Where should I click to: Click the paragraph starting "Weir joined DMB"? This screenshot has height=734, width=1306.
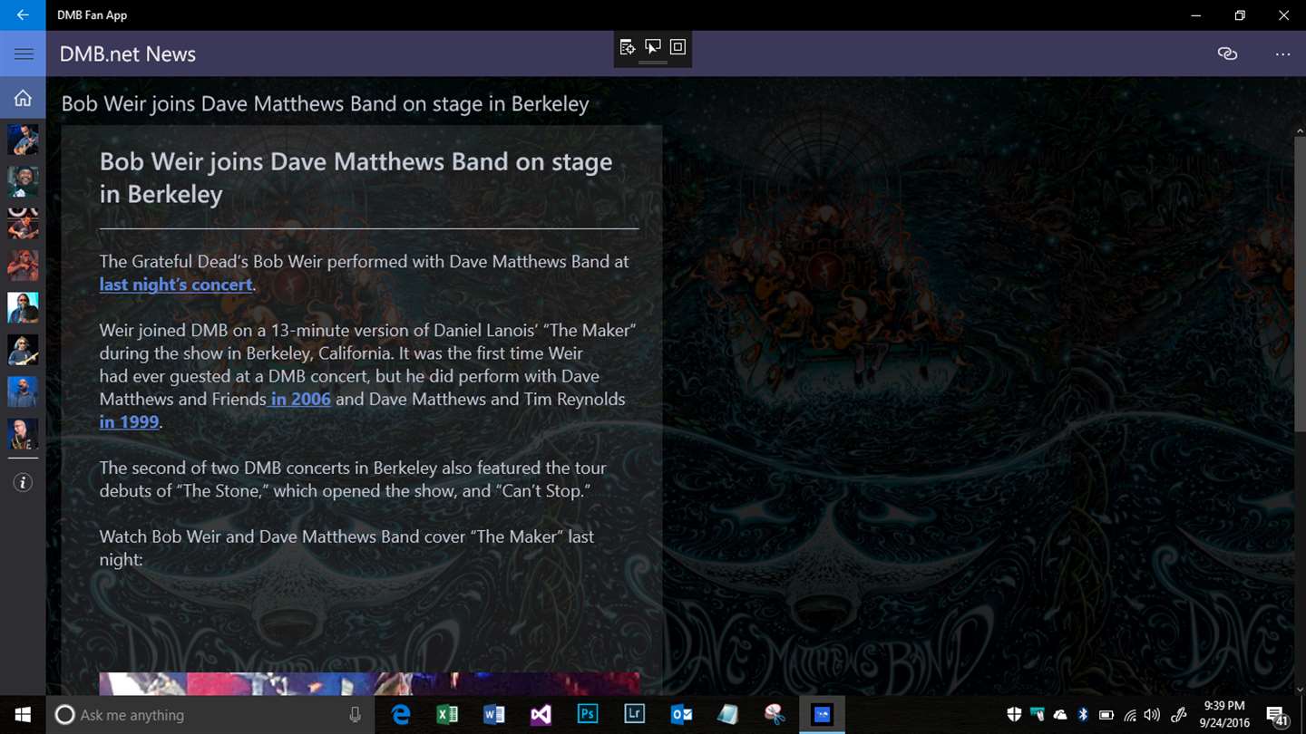pos(367,376)
